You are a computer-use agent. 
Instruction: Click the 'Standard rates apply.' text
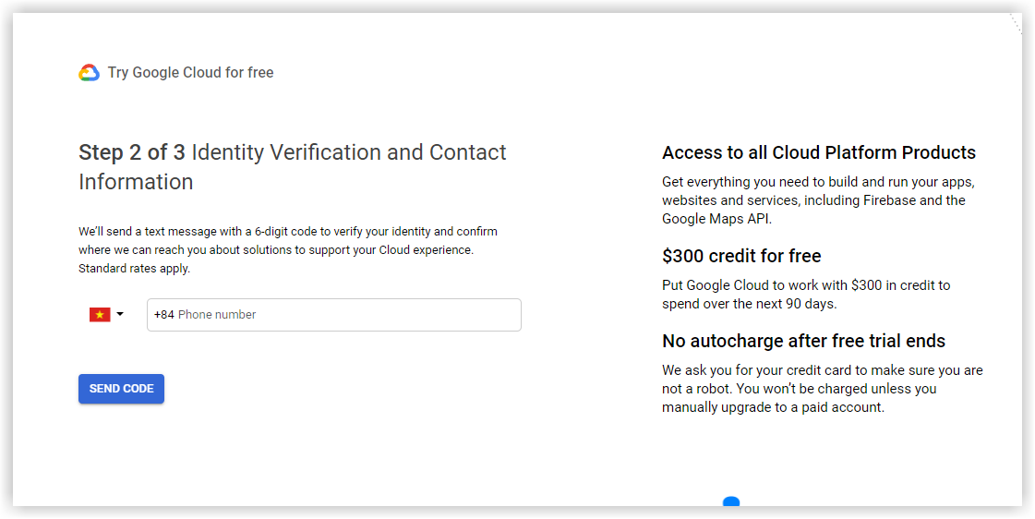[134, 269]
